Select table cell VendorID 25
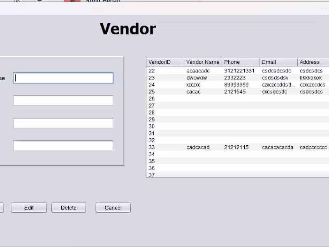The height and width of the screenshot is (247, 329). coord(165,91)
